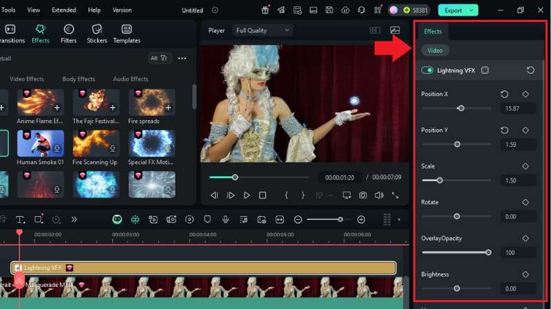Select the Special FX Motion effect thumbnail
Screen dimensions: 551x309
(x=152, y=144)
